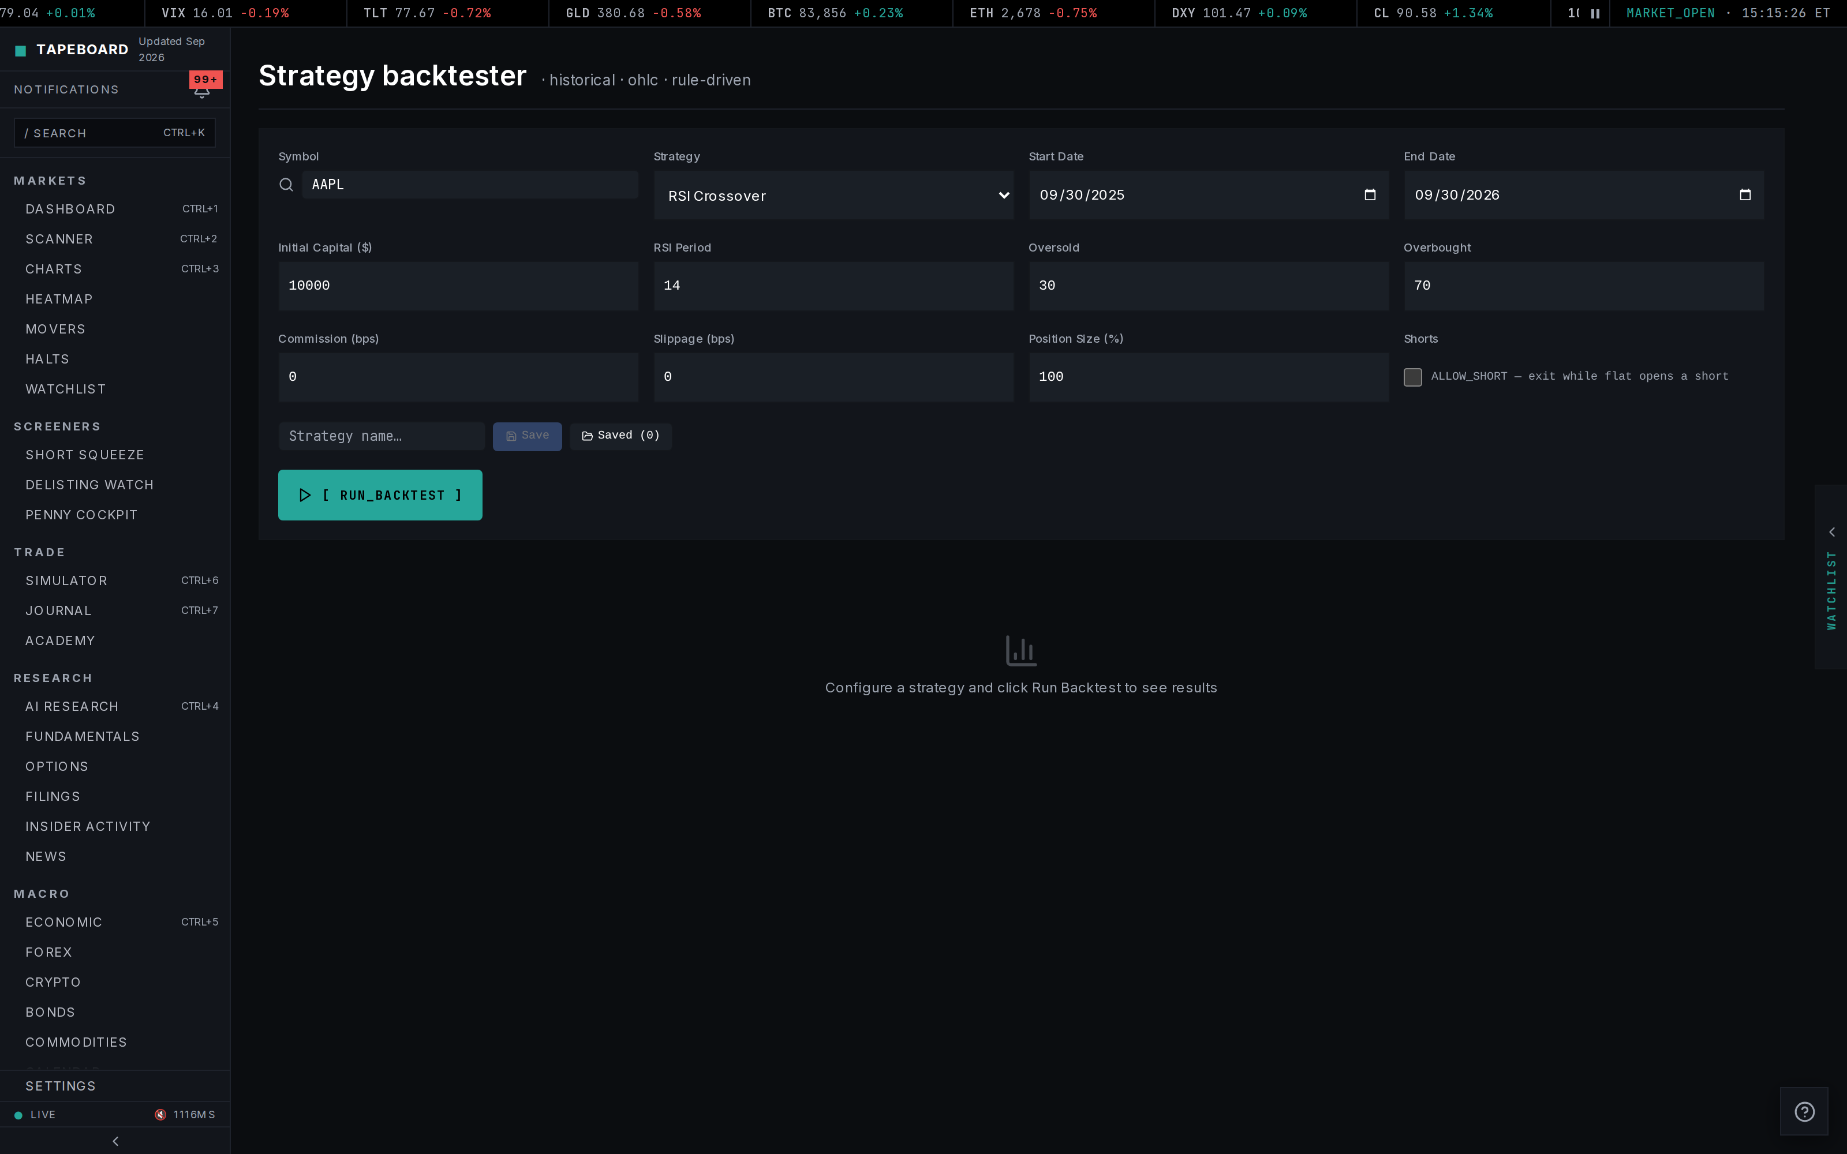Click the DXY 101.47 ticker item
The image size is (1847, 1154).
[x=1255, y=14]
